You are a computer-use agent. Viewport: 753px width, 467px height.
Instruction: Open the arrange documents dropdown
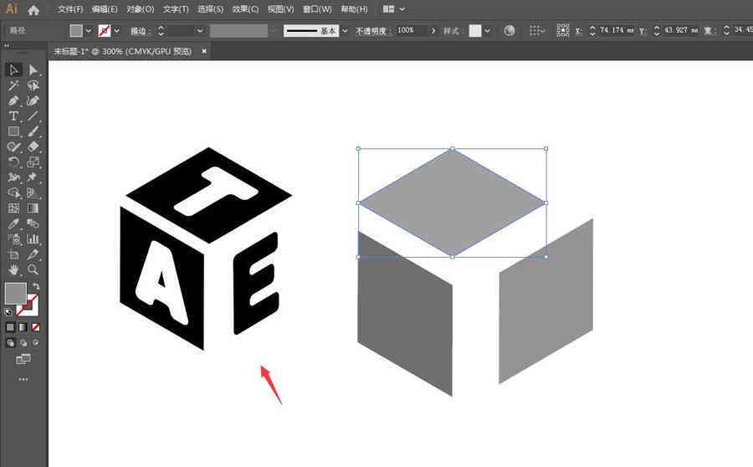pos(394,9)
